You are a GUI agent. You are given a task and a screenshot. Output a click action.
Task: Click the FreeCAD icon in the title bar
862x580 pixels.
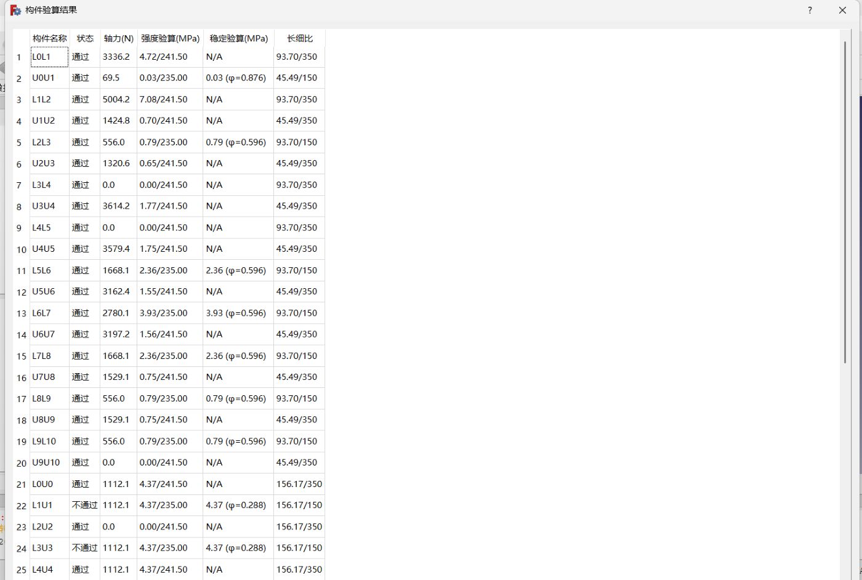click(15, 10)
